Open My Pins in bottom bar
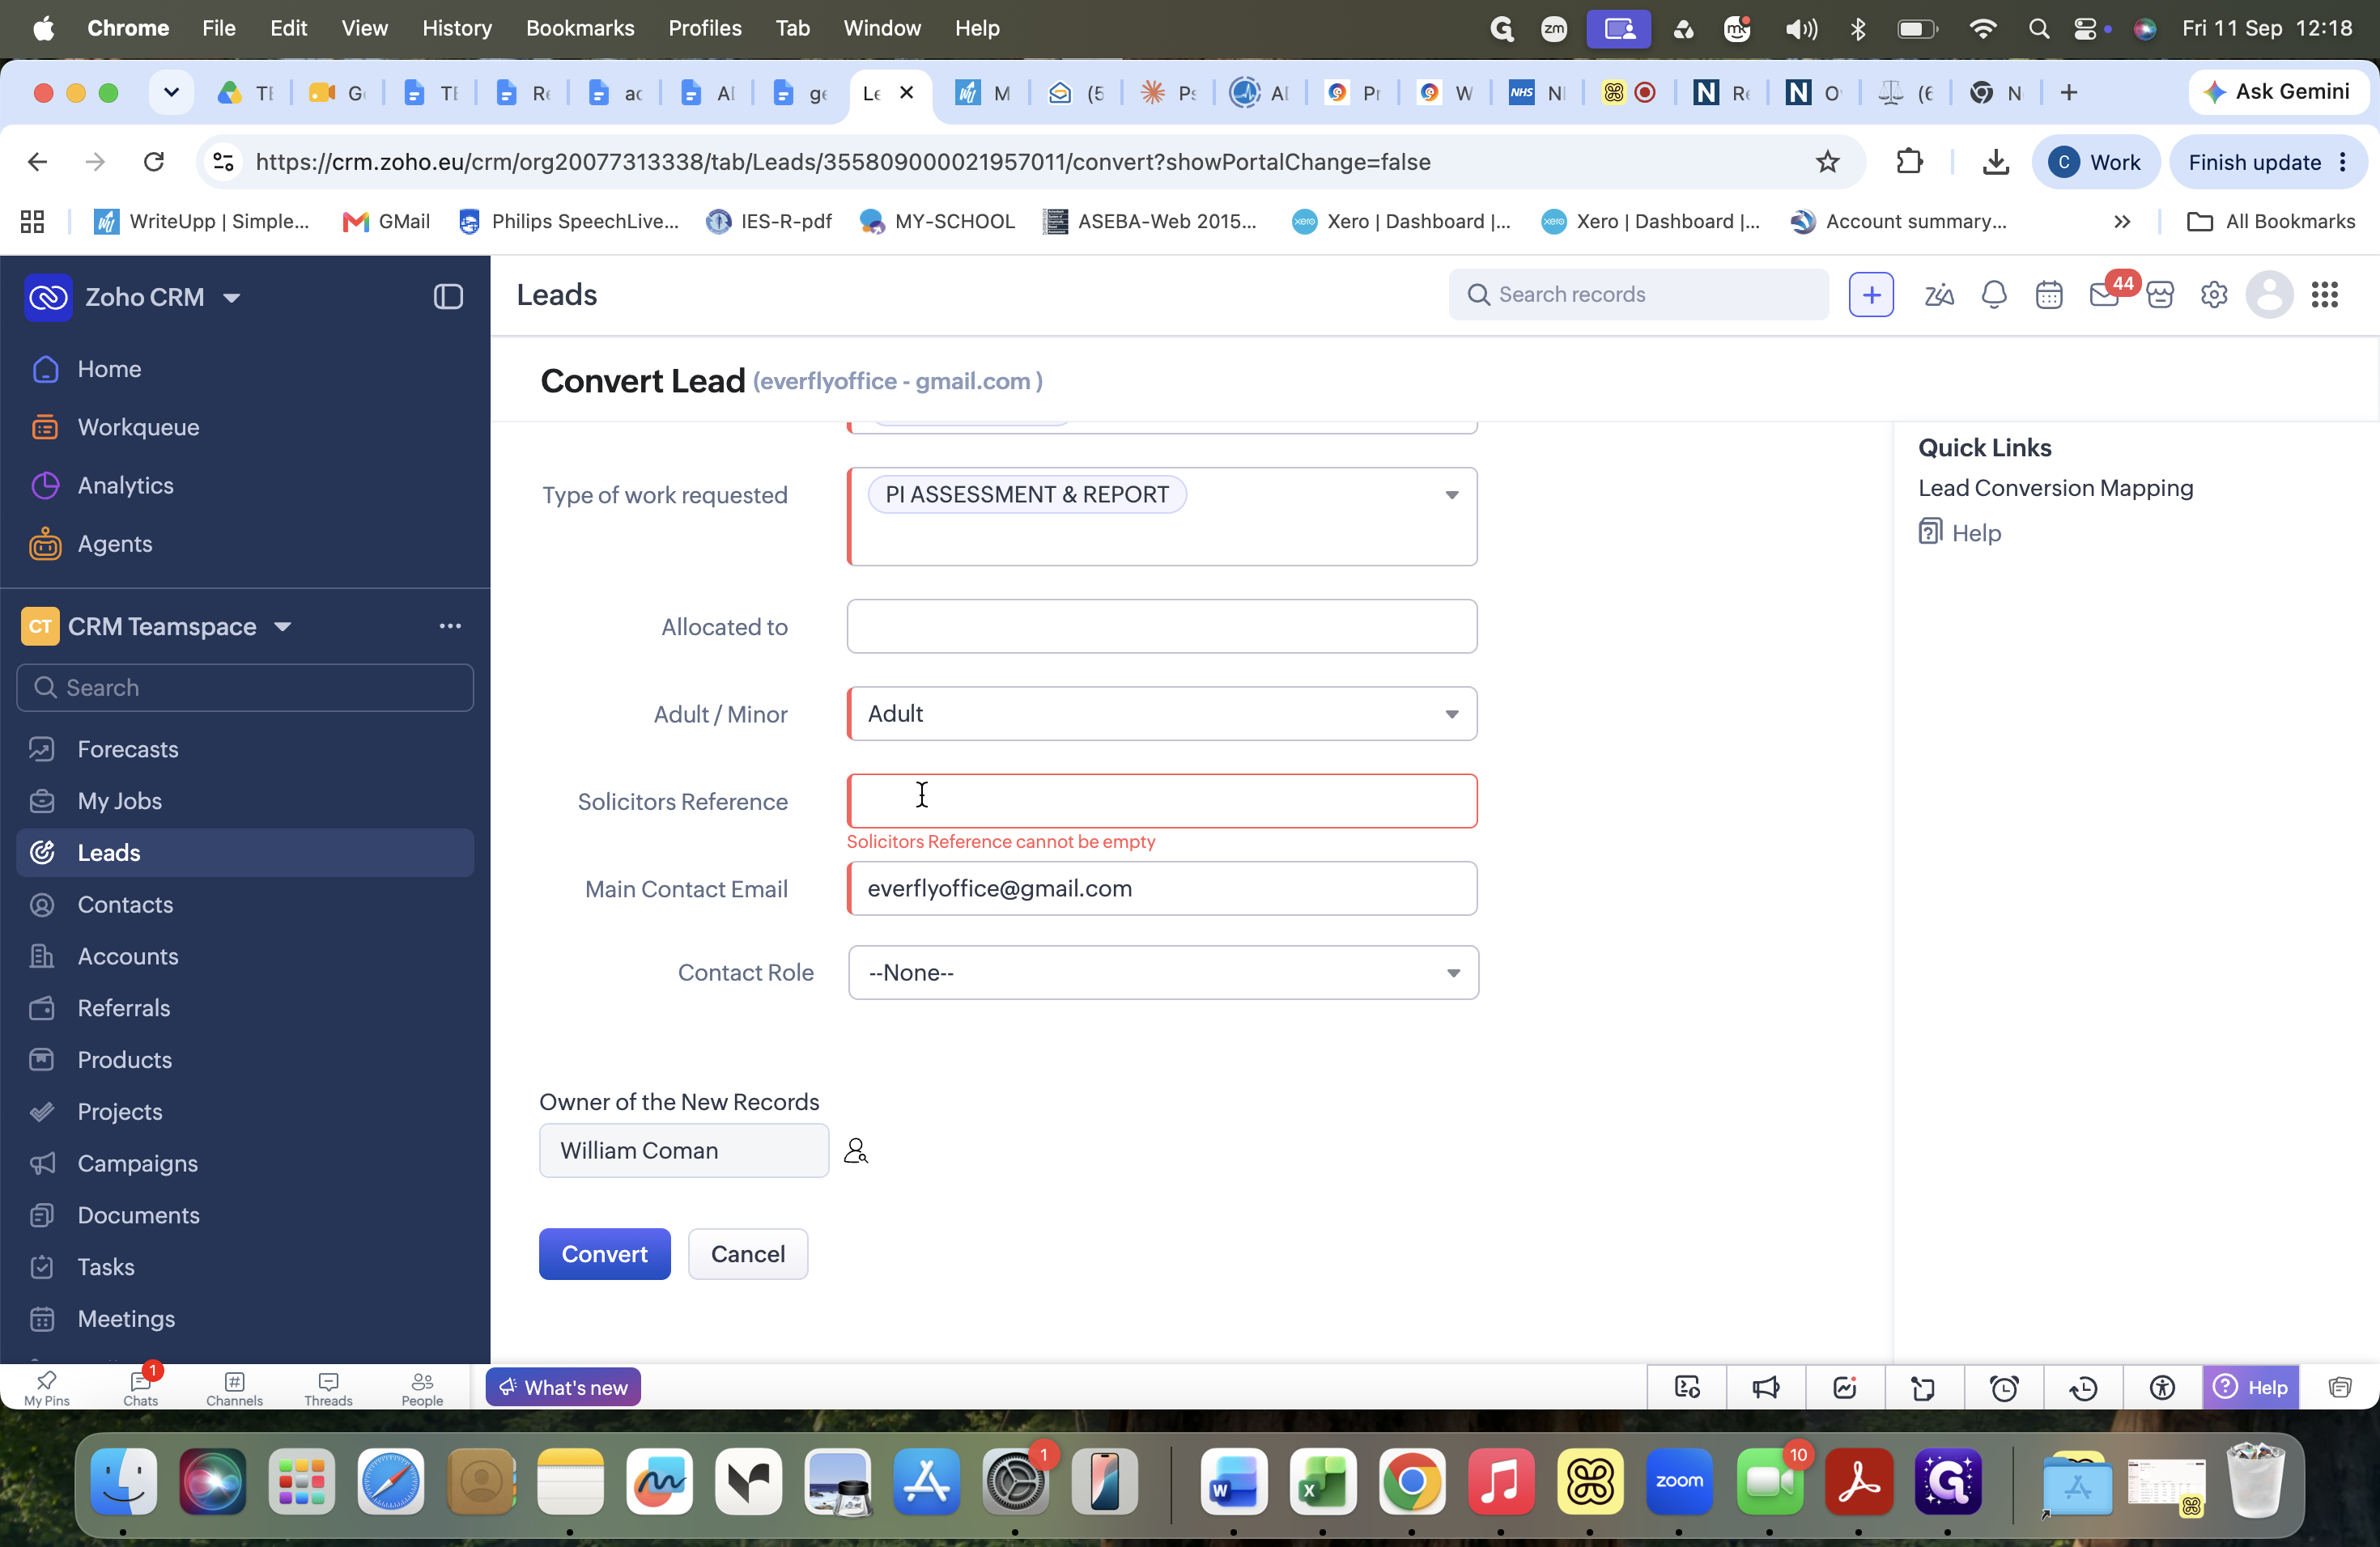 pos(46,1388)
